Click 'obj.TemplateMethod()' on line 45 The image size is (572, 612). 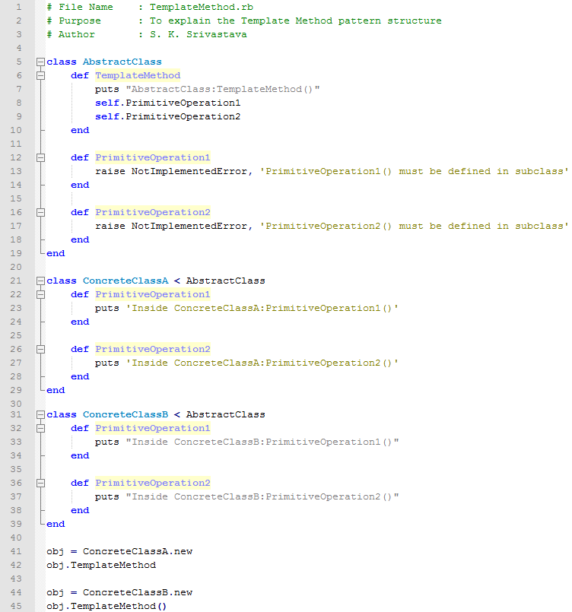click(106, 606)
